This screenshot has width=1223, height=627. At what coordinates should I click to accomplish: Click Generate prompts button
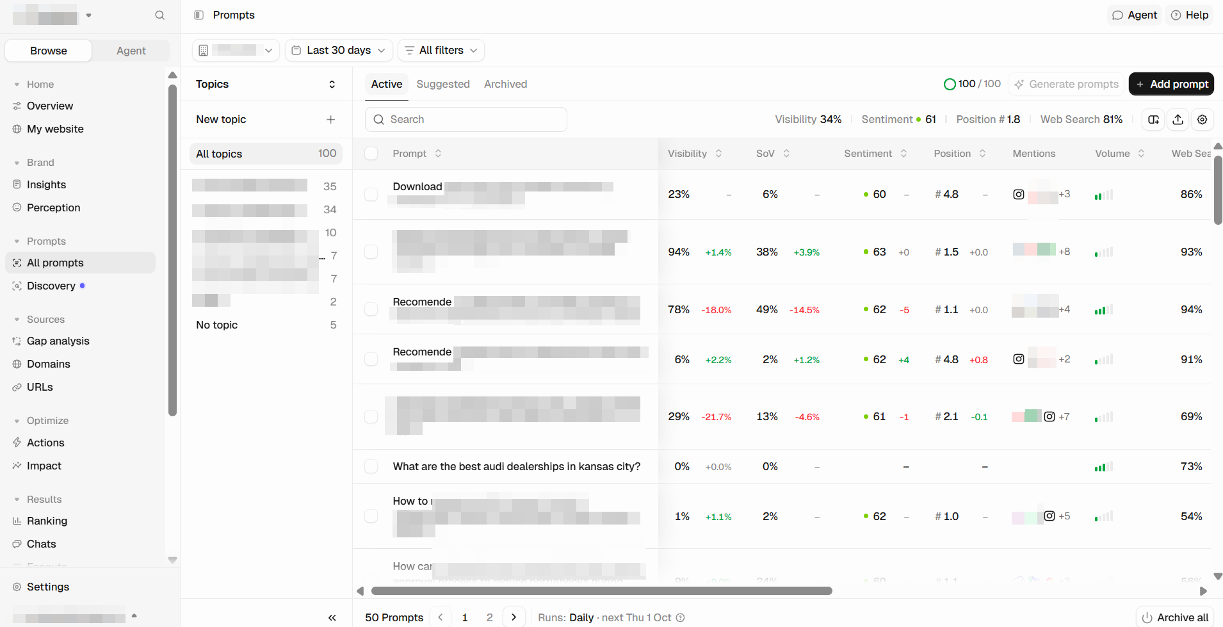pos(1066,84)
